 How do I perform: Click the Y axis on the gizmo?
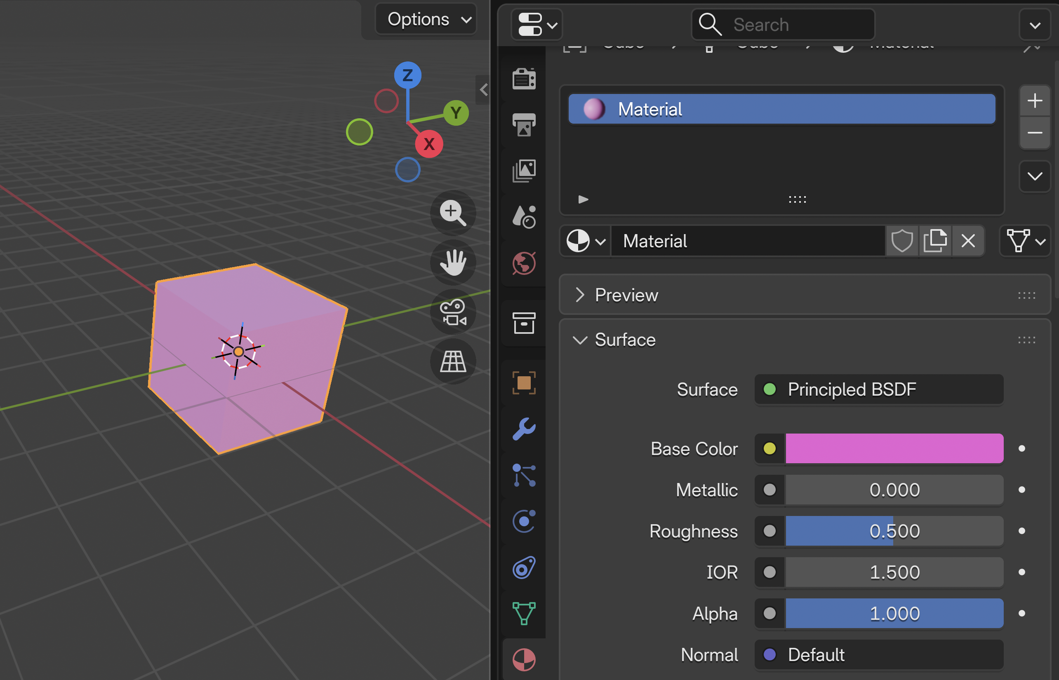tap(456, 113)
